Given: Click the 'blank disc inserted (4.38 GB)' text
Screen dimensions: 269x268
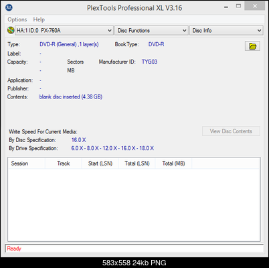Looking at the screenshot, I should click(x=71, y=96).
